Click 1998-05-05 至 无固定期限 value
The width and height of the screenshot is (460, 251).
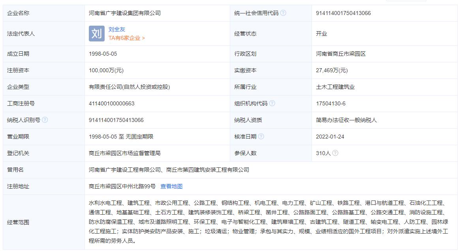[x=121, y=137]
